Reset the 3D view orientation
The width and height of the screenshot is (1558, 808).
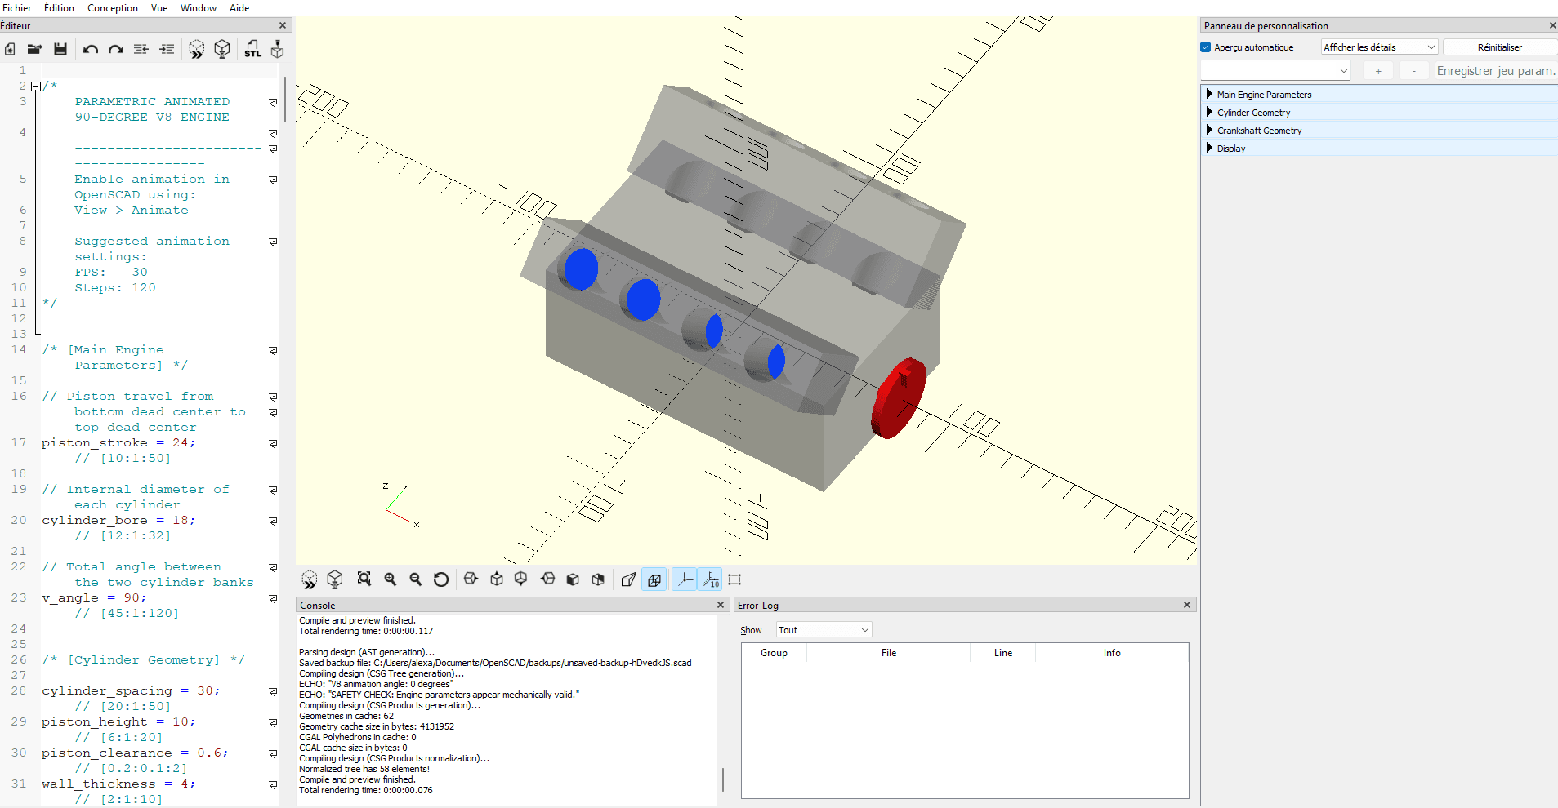click(441, 579)
